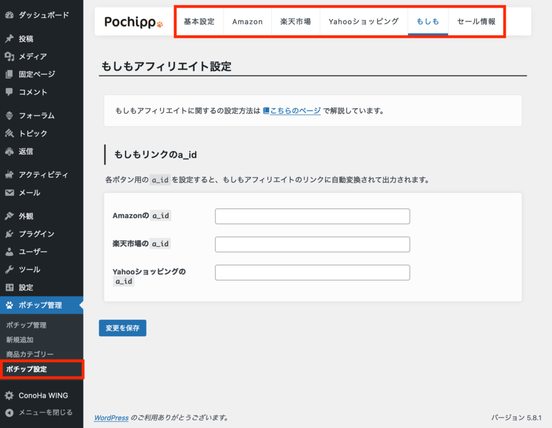The width and height of the screenshot is (552, 428).
Task: Click the envelope icon beside メール
Action: pos(10,192)
